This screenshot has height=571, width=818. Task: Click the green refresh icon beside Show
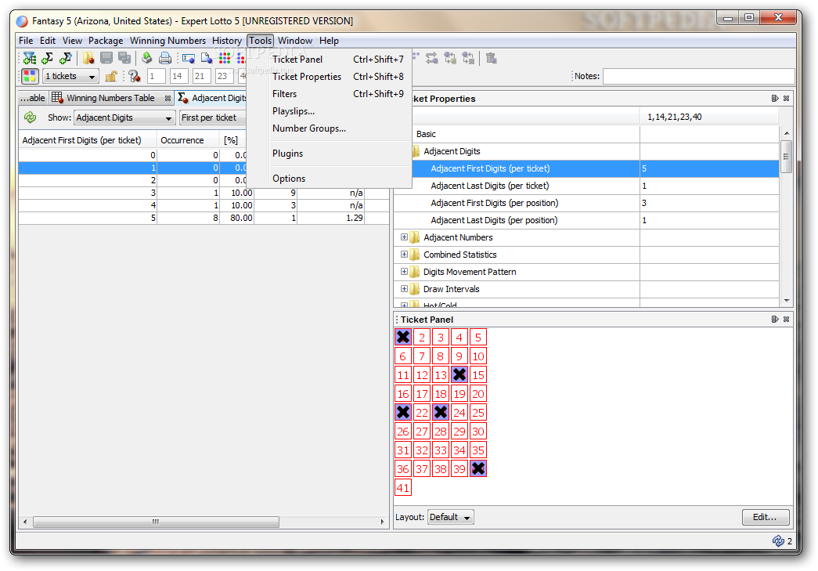pos(31,117)
